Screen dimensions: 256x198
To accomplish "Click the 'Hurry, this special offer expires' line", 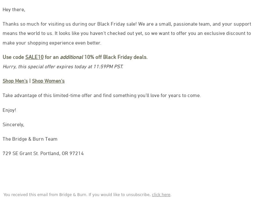I will [63, 67].
